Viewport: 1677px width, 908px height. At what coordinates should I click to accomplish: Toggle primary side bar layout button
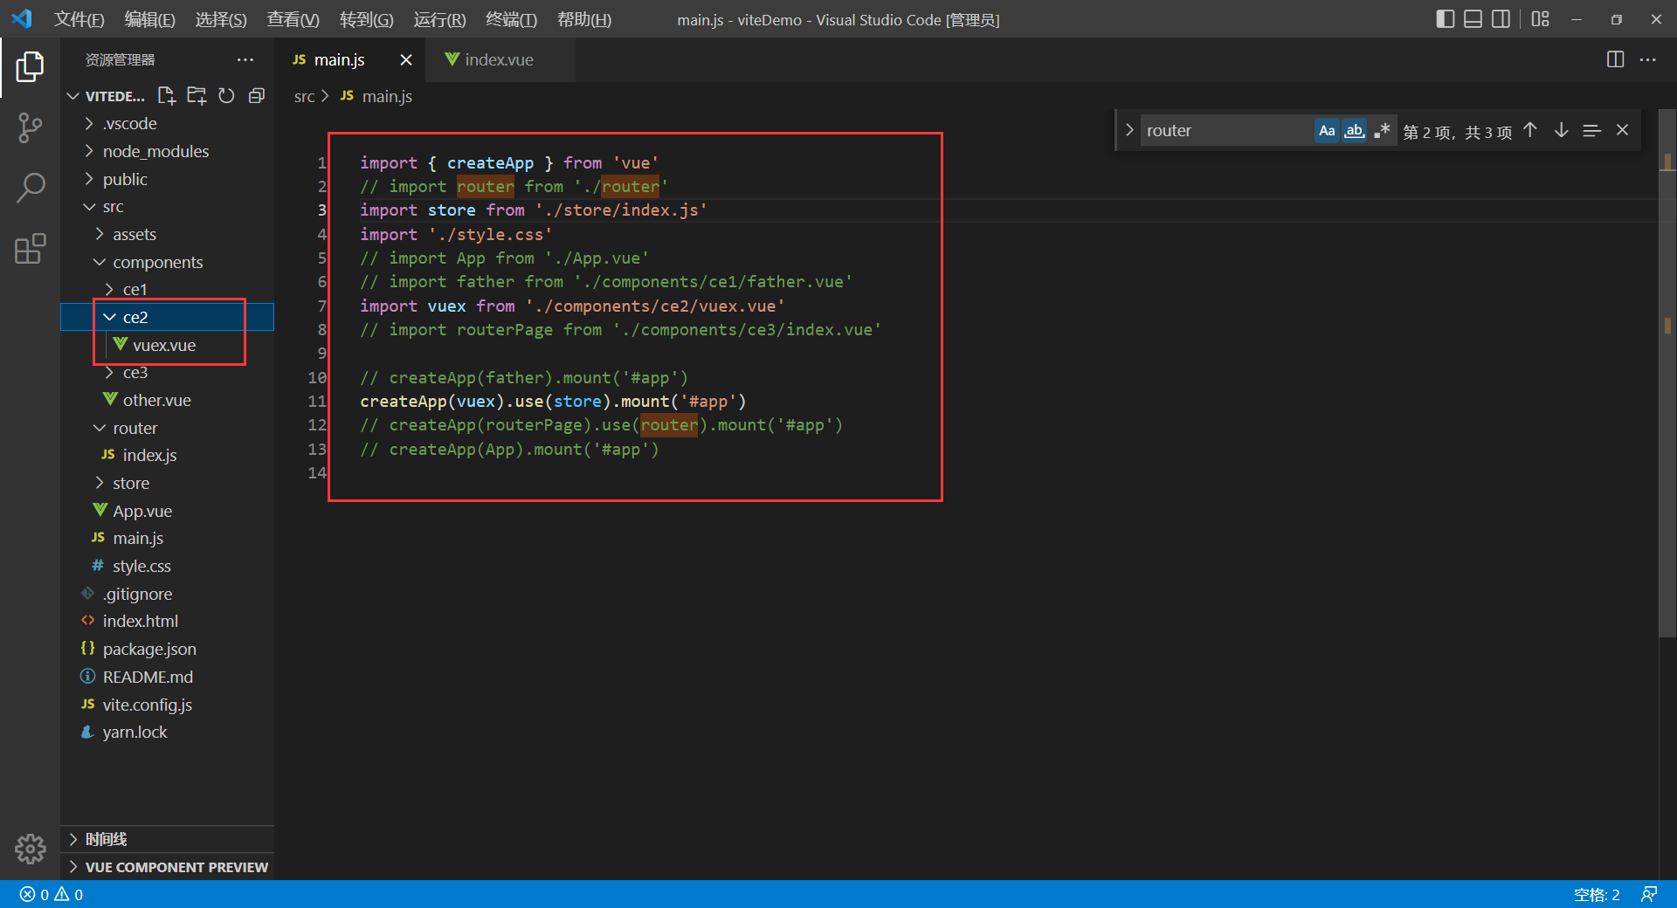(x=1445, y=19)
